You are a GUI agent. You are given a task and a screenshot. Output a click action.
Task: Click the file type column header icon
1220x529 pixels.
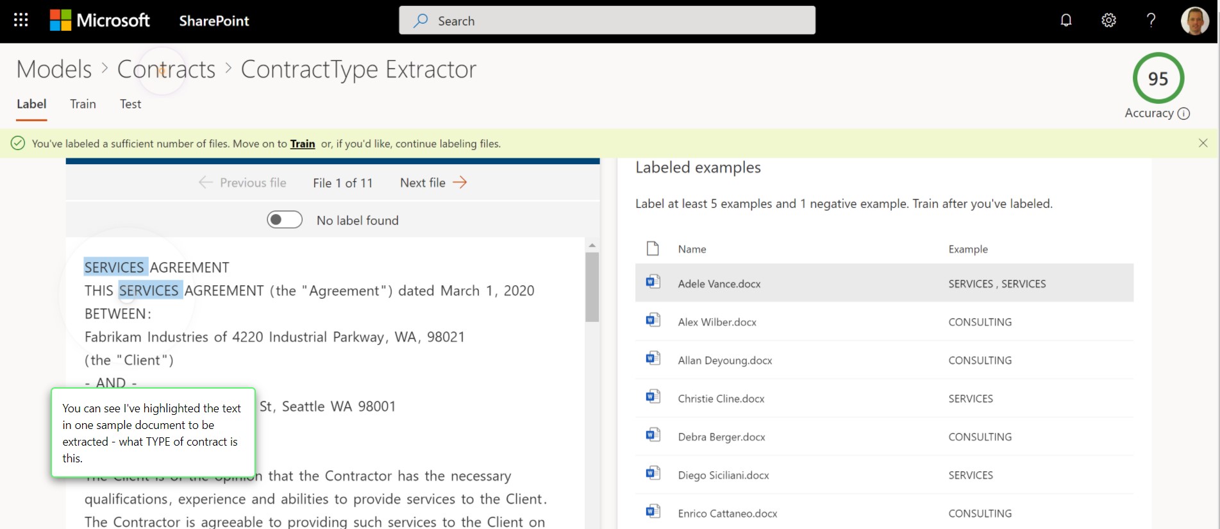tap(653, 249)
